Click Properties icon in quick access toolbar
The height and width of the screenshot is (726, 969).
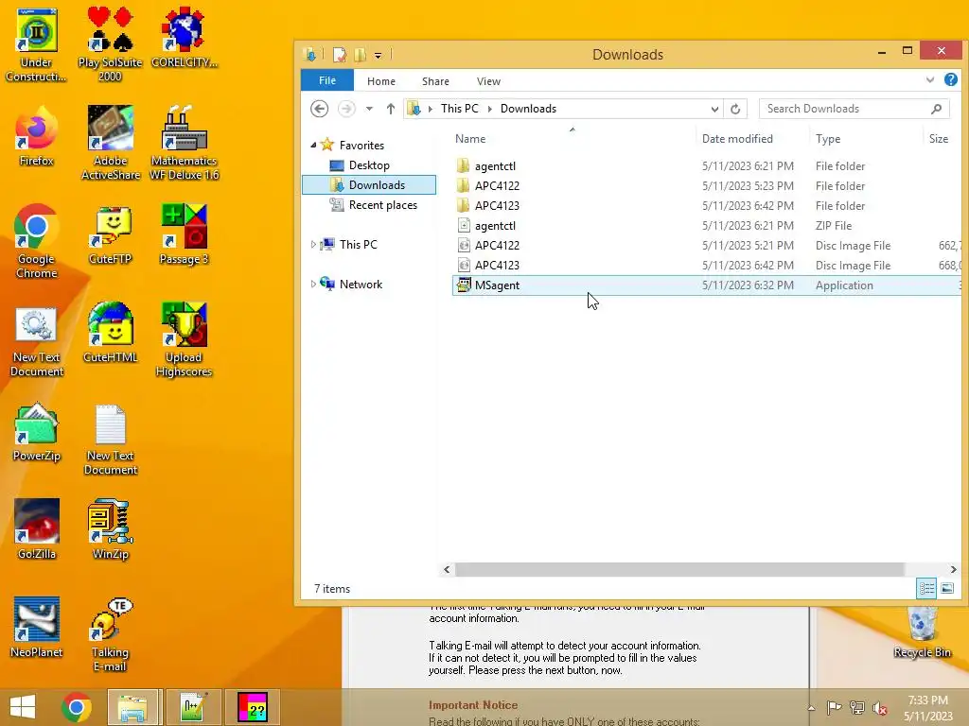[x=340, y=55]
